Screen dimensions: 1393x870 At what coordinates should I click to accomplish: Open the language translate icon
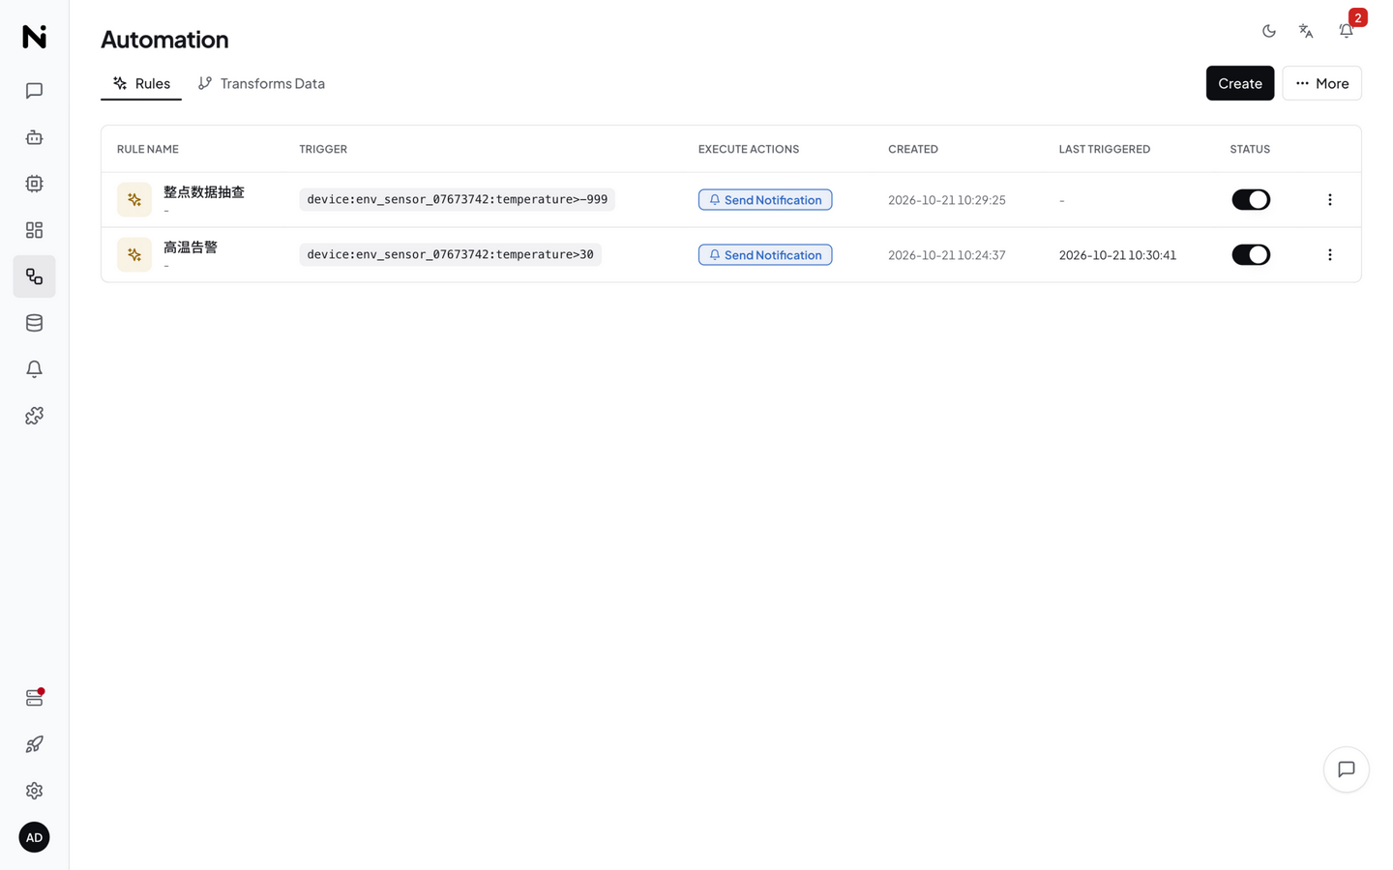click(x=1306, y=31)
